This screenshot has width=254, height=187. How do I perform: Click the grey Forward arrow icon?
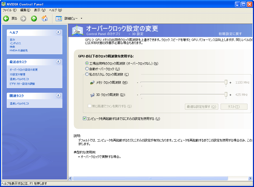point(23,18)
